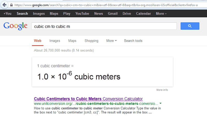Open Search tools options
Screen dimensions: 207x117
(x=133, y=41)
